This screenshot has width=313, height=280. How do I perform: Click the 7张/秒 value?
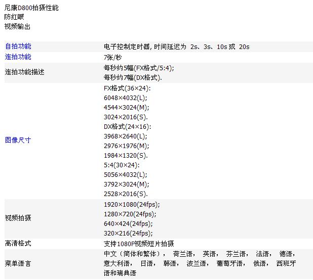click(x=112, y=57)
